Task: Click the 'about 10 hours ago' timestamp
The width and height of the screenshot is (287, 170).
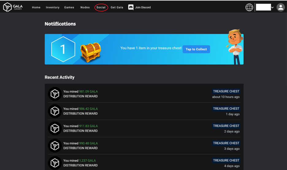Action: [226, 97]
